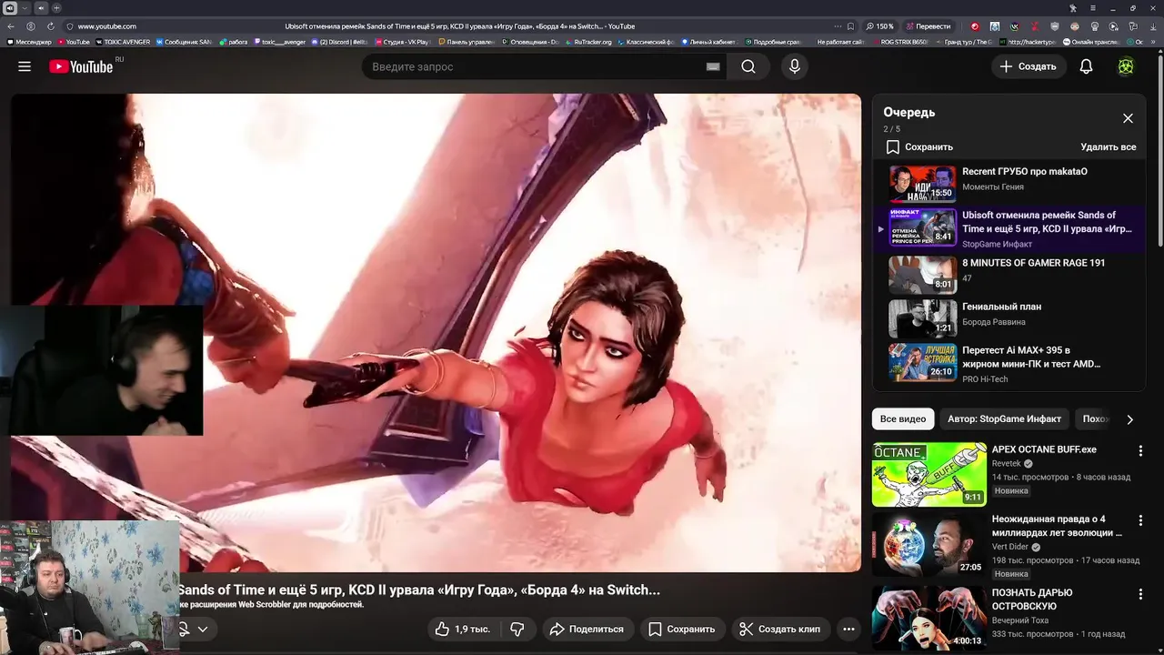Open ROG STRIX B650 bookmark
The image size is (1164, 655).
coord(901,42)
